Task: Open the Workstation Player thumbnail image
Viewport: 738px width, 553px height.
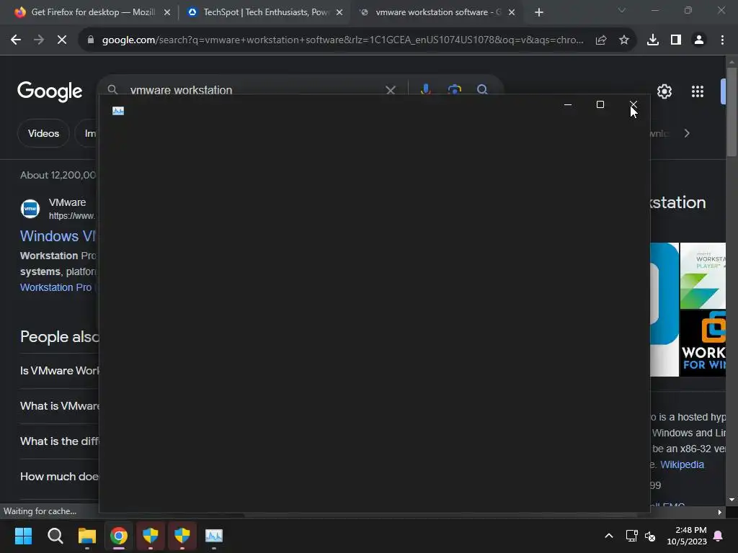Action: click(703, 276)
